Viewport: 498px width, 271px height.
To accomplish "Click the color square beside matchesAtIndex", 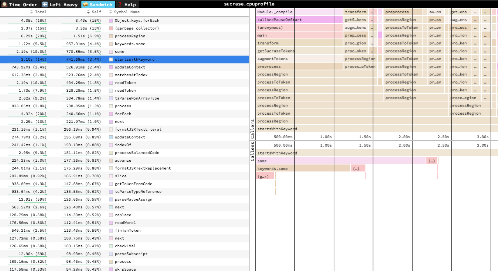I will (111, 75).
